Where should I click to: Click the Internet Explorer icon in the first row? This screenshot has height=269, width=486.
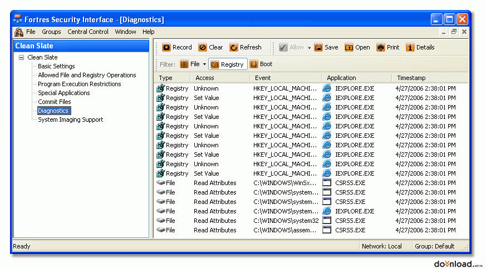click(327, 88)
